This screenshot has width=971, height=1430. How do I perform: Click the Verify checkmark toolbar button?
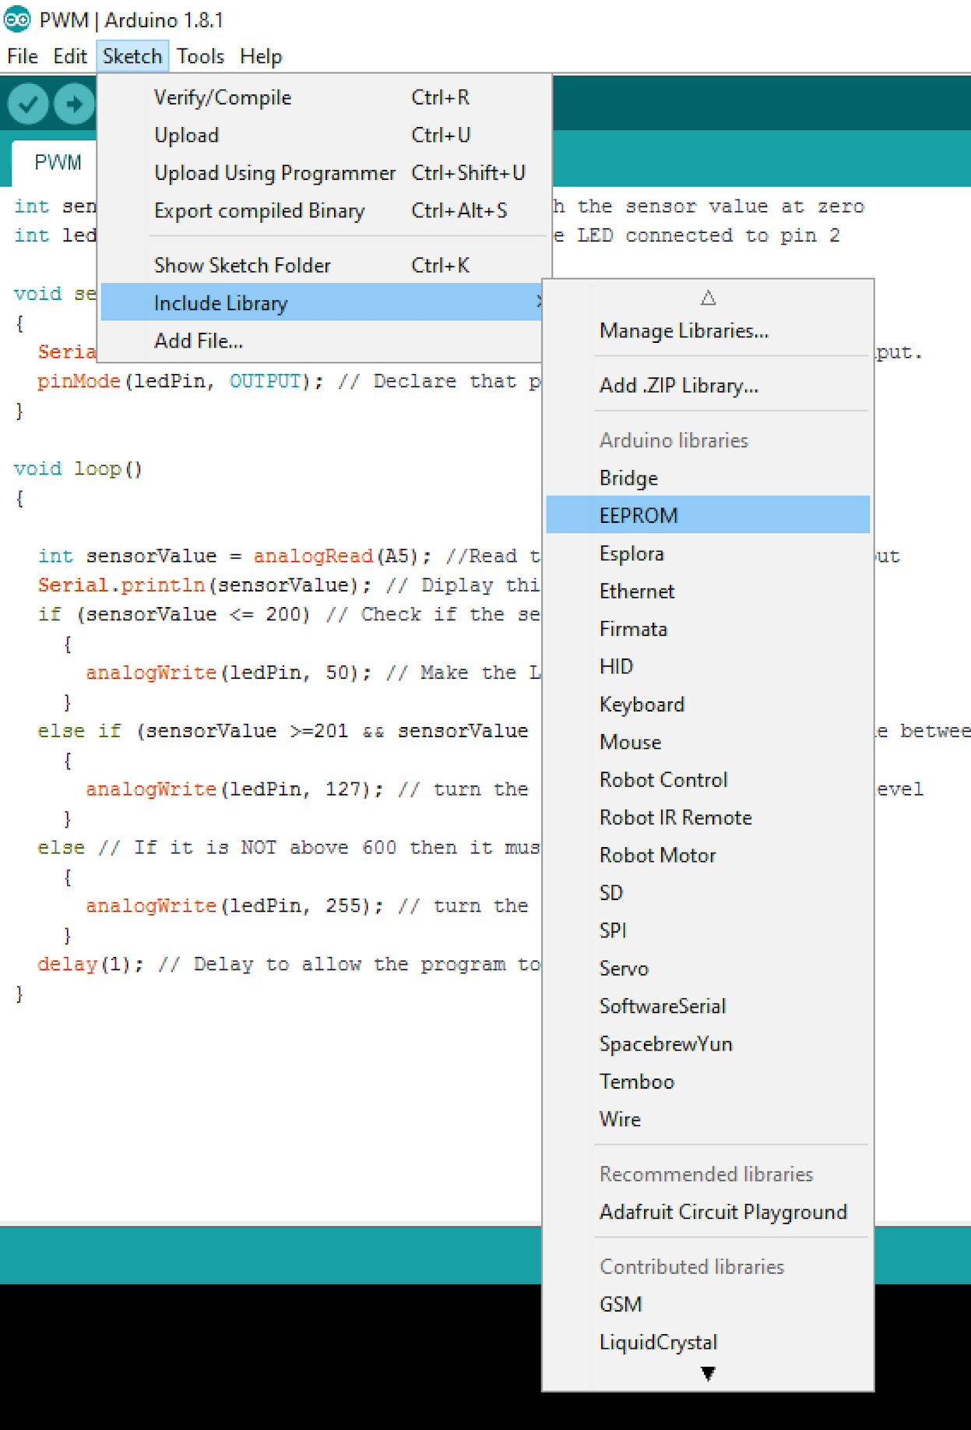click(x=28, y=103)
